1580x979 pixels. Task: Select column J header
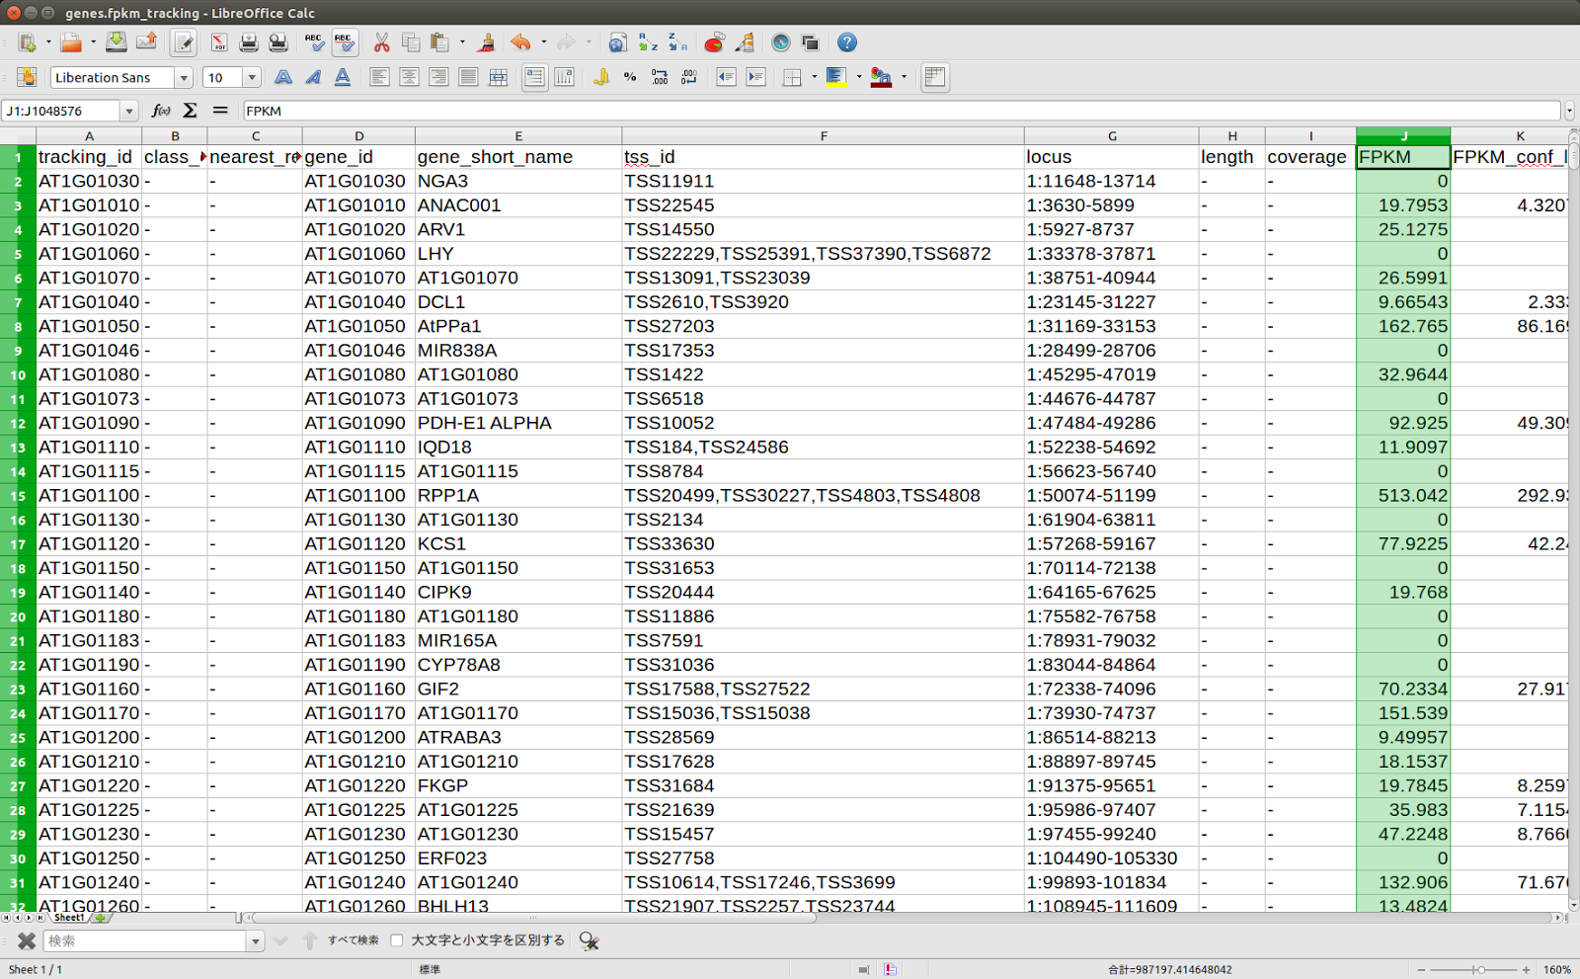[x=1403, y=135]
